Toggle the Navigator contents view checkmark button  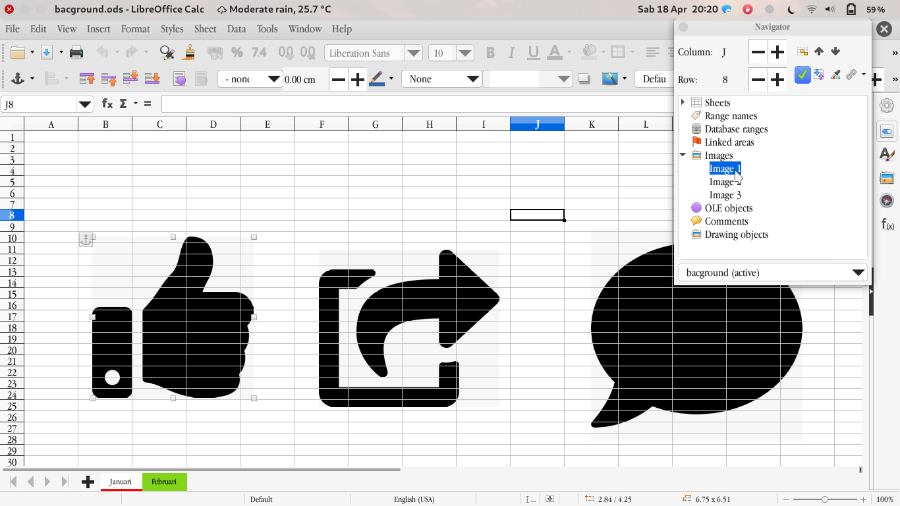pyautogui.click(x=802, y=75)
